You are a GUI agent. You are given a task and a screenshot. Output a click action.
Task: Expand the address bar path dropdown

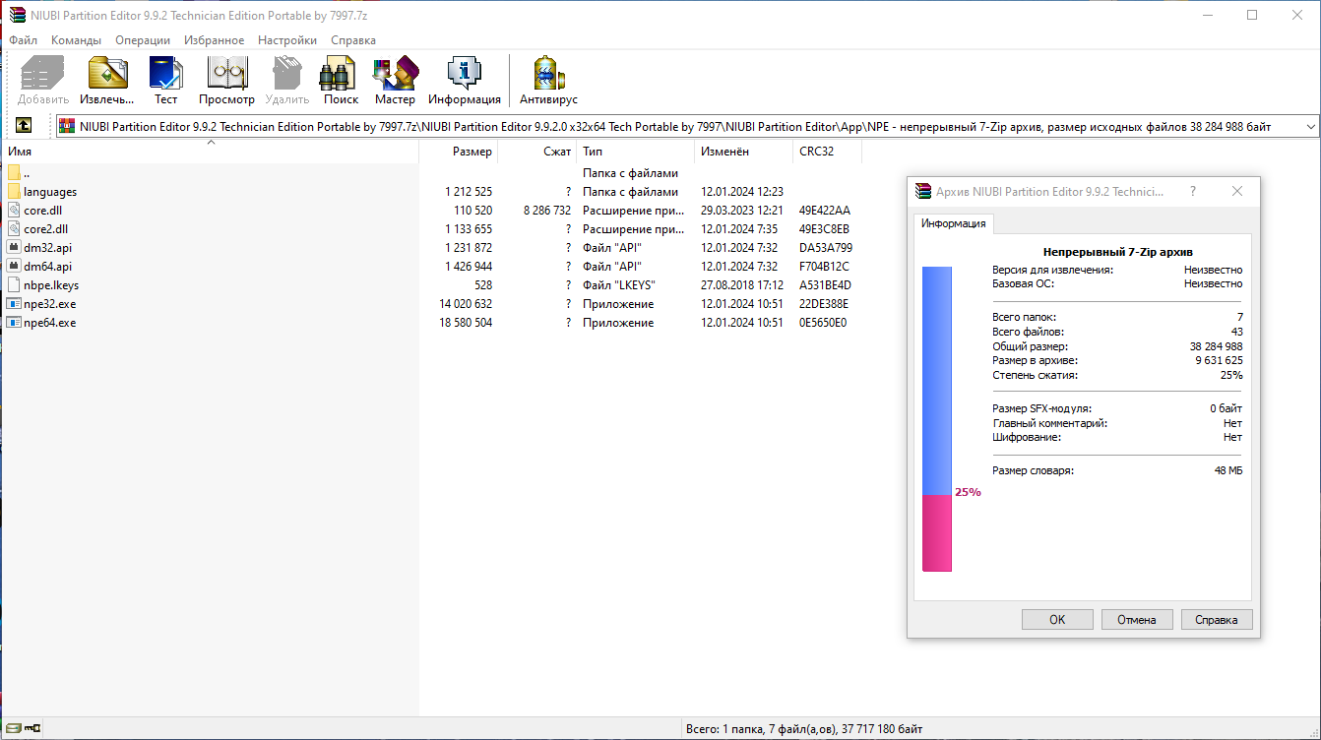(x=1309, y=125)
